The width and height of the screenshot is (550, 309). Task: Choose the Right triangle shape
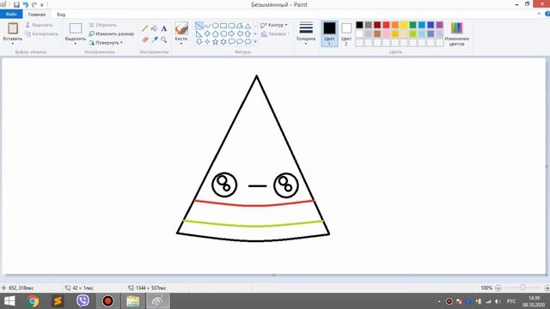[199, 33]
